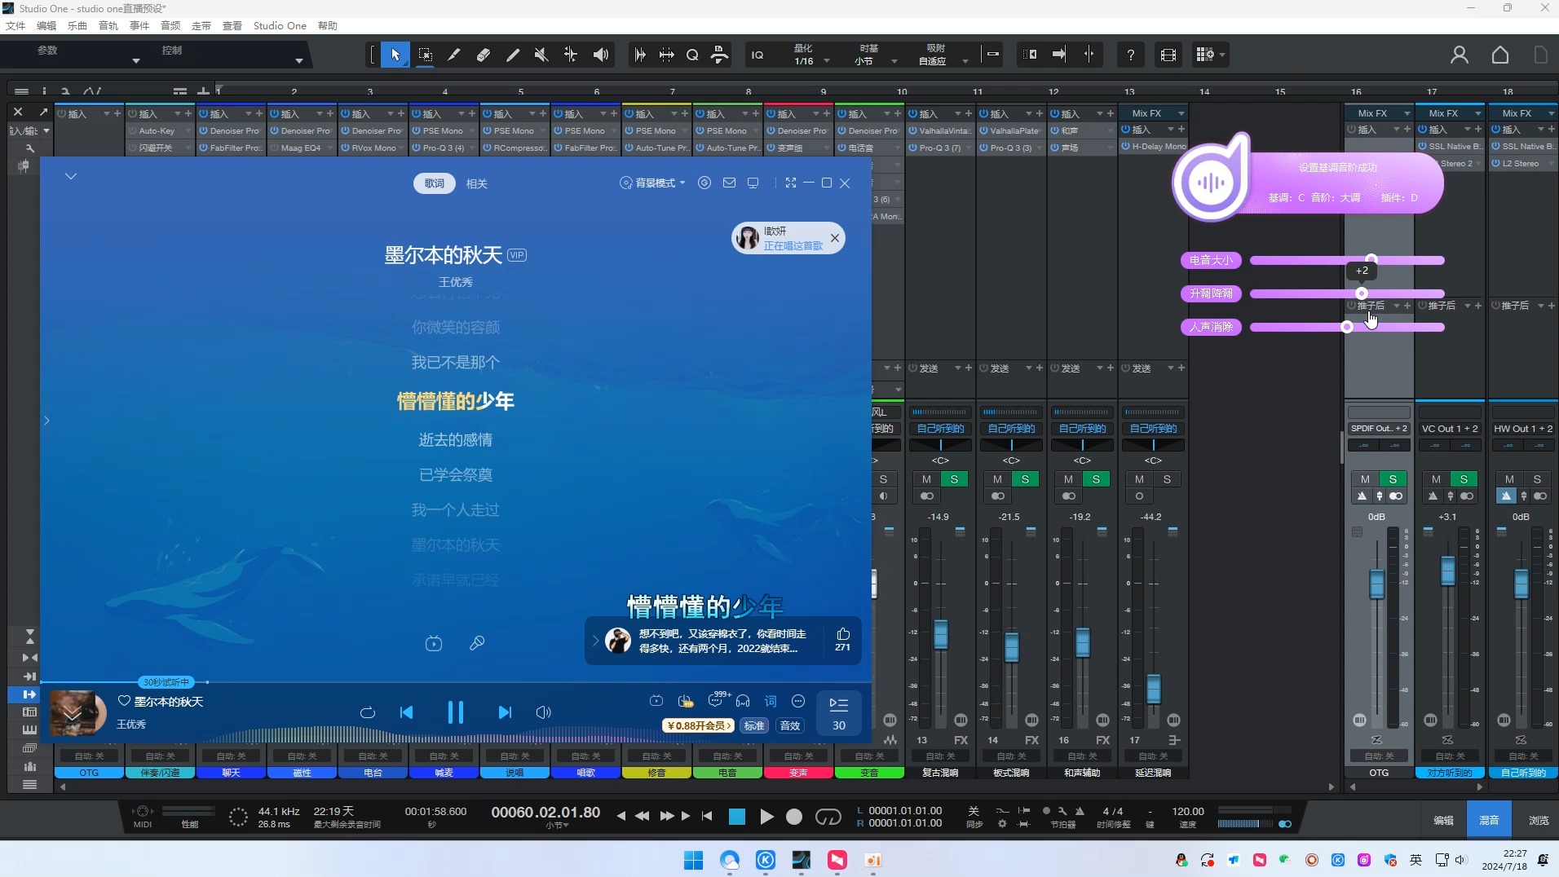Viewport: 1559px width, 877px height.
Task: Select the Range selection tool
Action: point(425,55)
